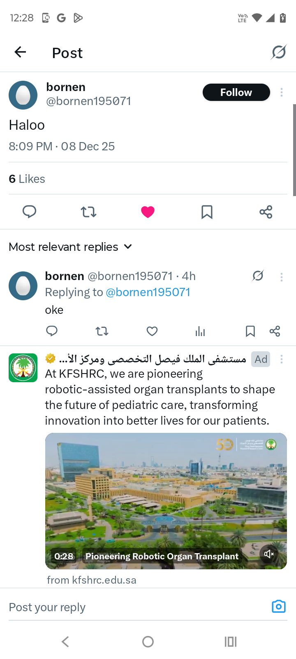The width and height of the screenshot is (296, 659).
Task: Share the Haloo post
Action: (266, 212)
